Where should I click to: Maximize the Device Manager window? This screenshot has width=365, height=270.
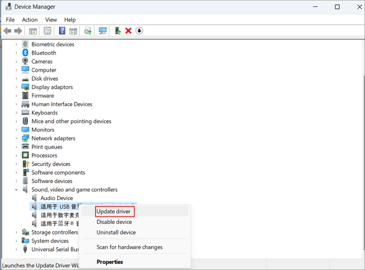point(337,7)
